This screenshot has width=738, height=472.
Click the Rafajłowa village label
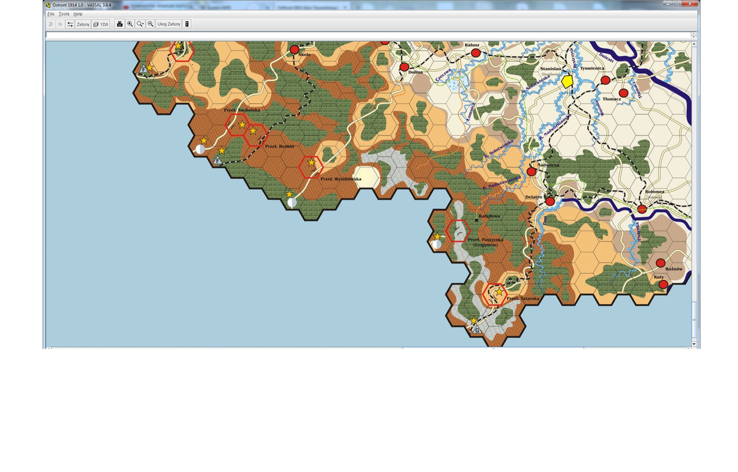tap(489, 216)
